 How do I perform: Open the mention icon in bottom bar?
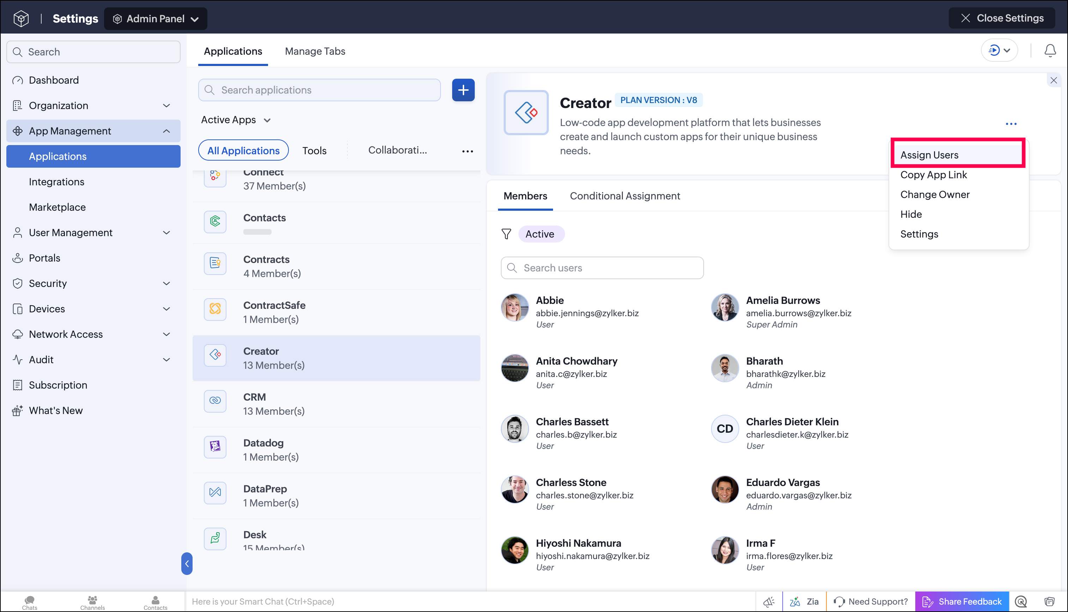tap(1021, 601)
